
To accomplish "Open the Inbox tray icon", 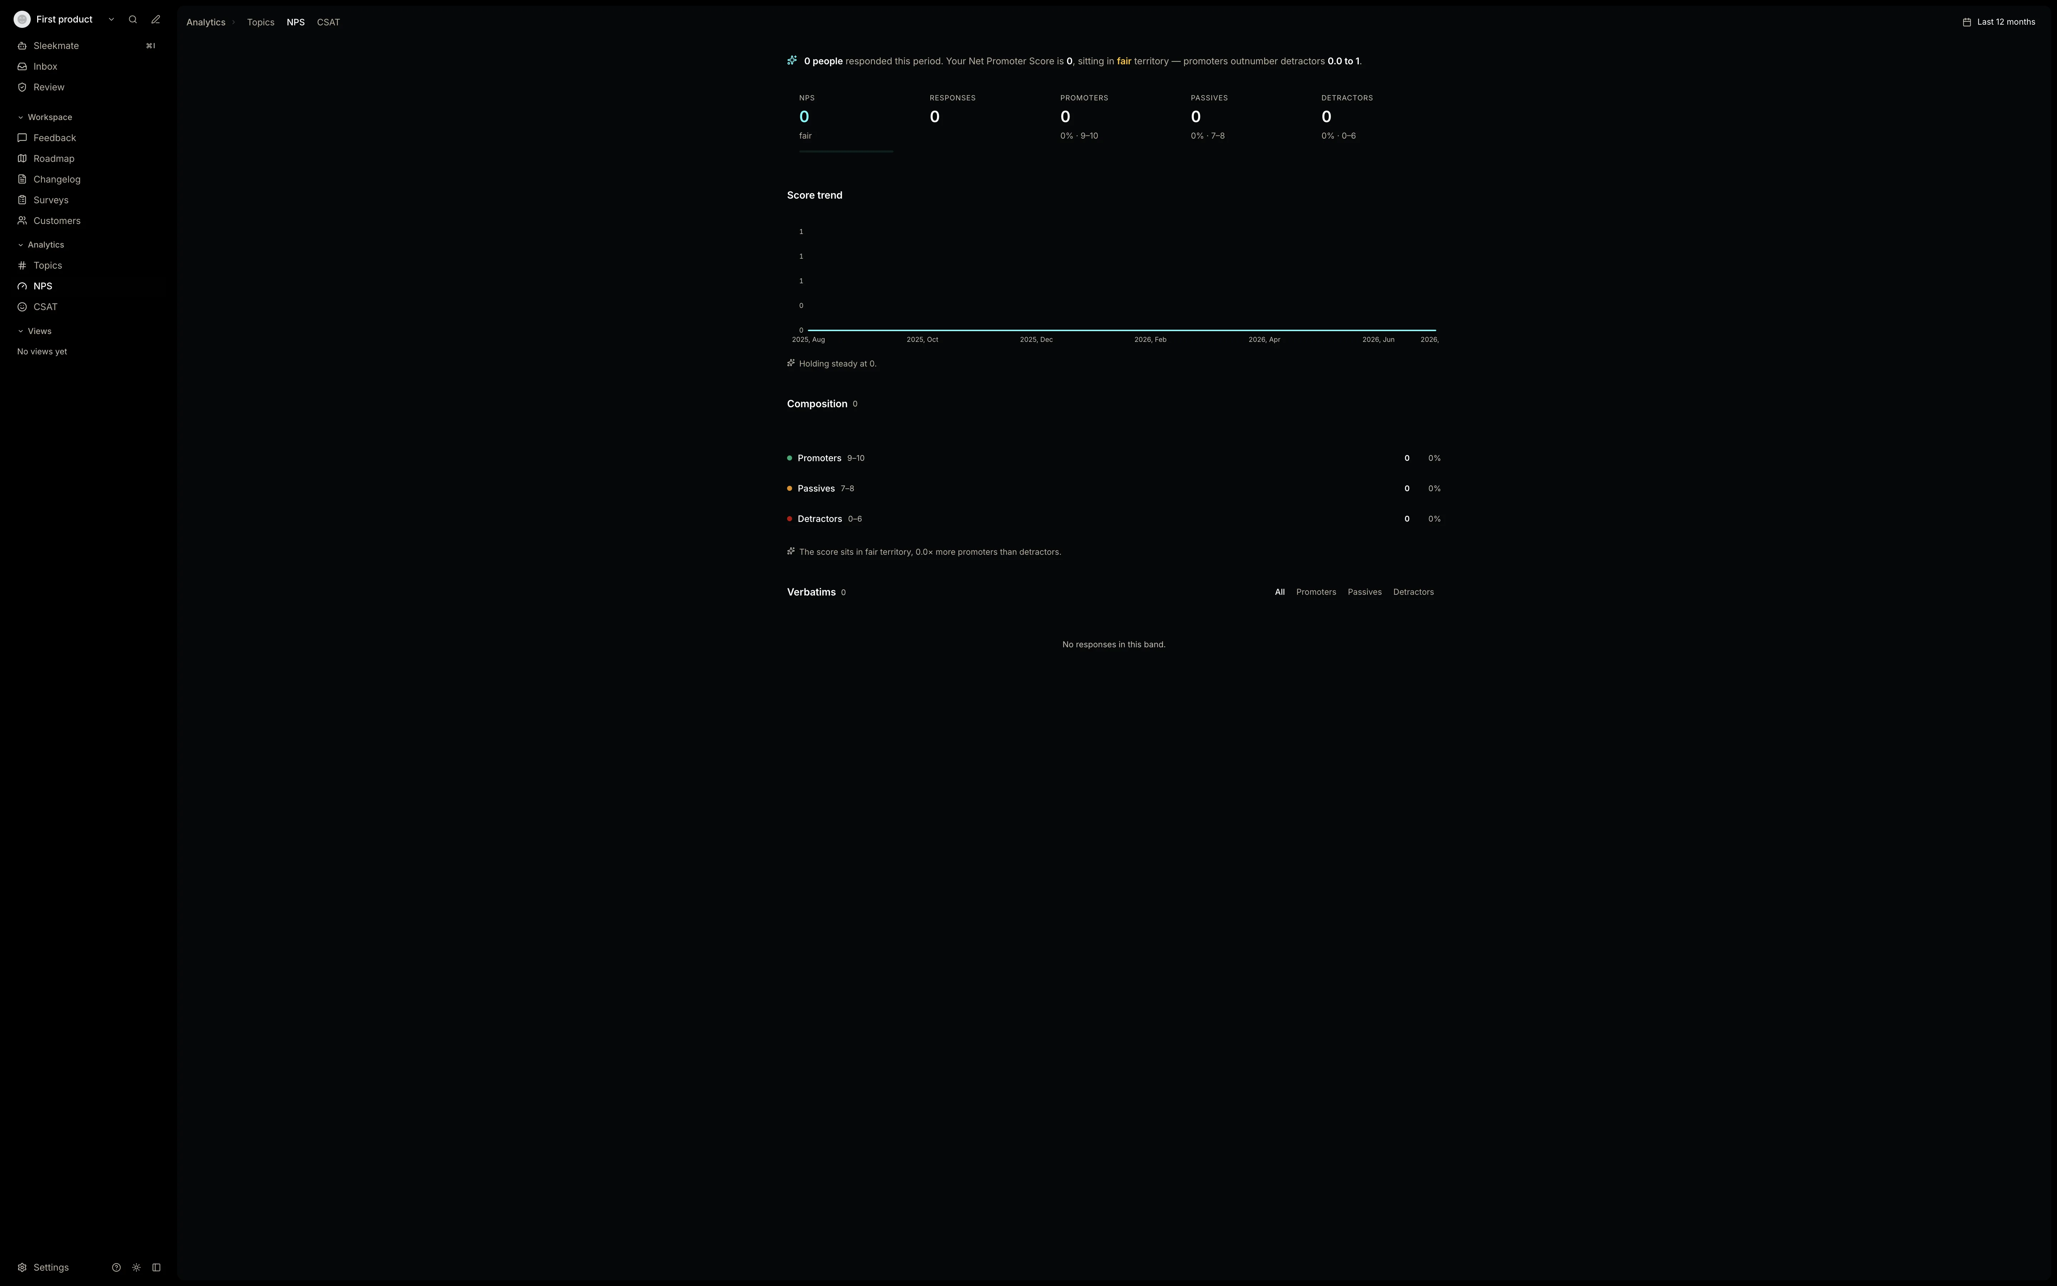I will 22,66.
